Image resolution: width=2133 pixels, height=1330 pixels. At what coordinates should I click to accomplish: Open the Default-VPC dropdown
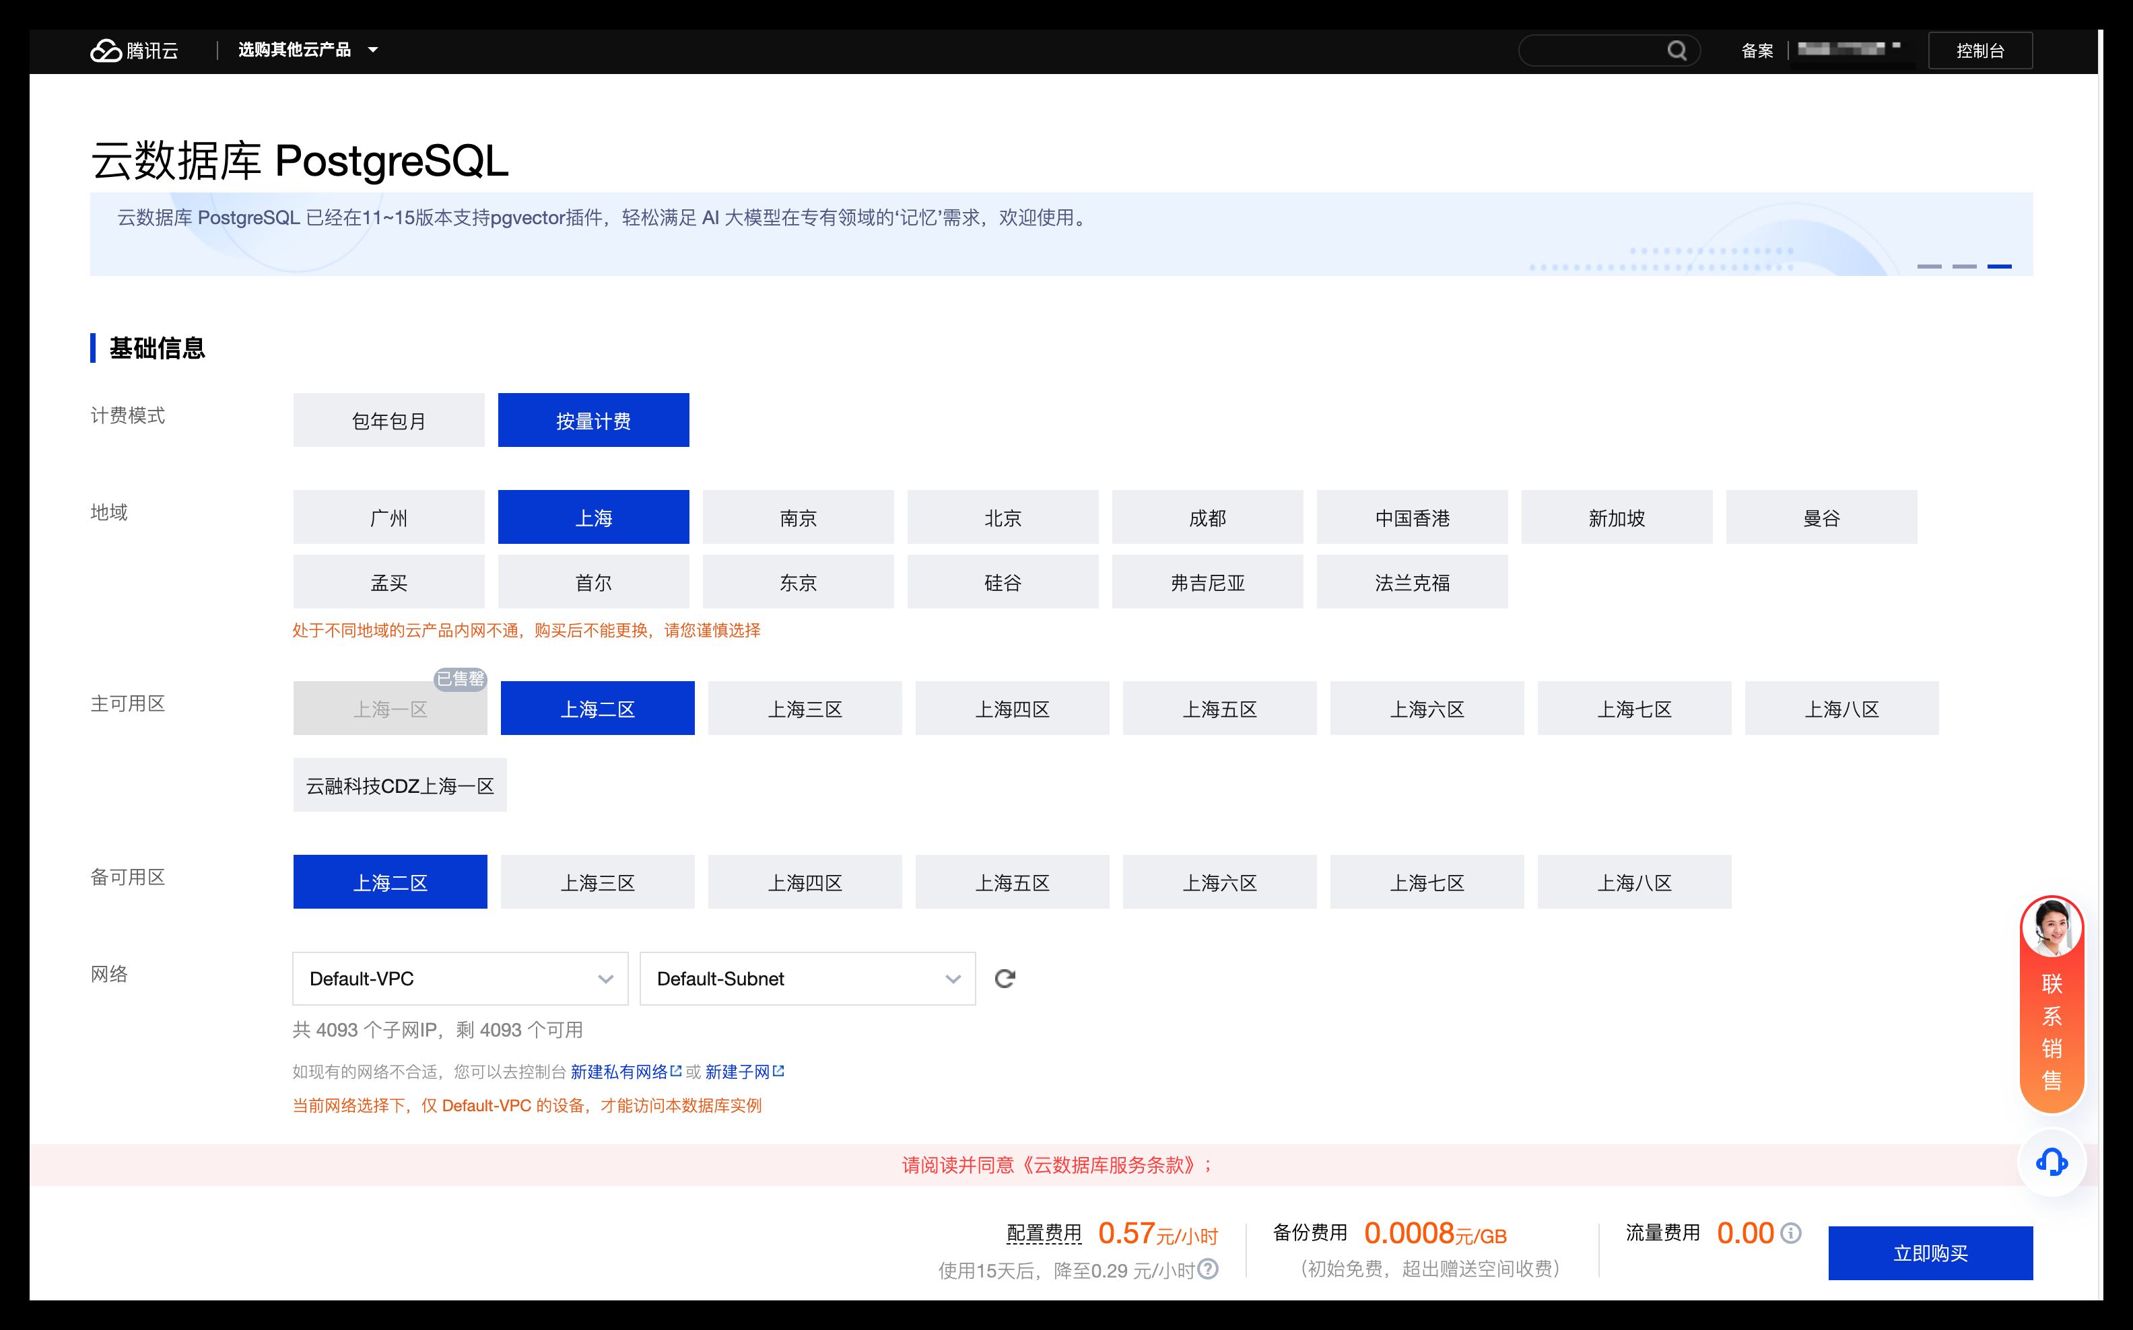(x=461, y=978)
